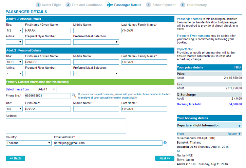This screenshot has height=168, width=246.
Task: Click the << Back button
Action: pyautogui.click(x=15, y=158)
